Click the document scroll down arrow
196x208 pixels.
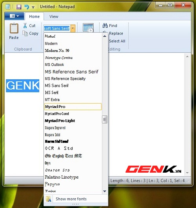click(x=187, y=173)
